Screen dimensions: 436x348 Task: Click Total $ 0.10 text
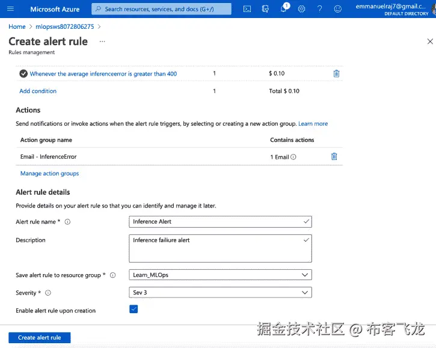point(284,91)
